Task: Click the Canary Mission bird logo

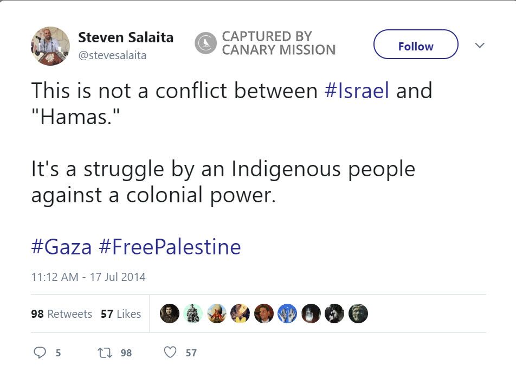Action: click(205, 43)
